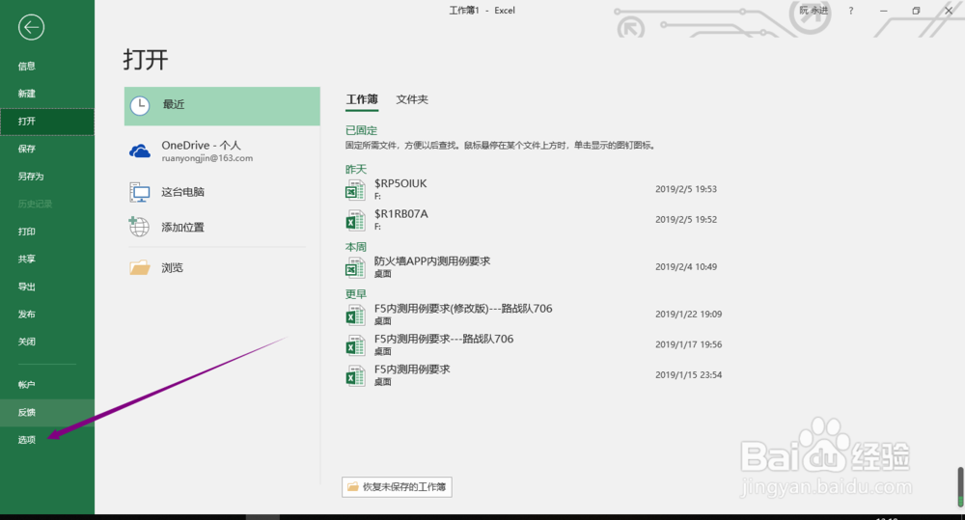Screen dimensions: 965x520
Task: Select the clock icon for Recent
Action: (x=140, y=106)
